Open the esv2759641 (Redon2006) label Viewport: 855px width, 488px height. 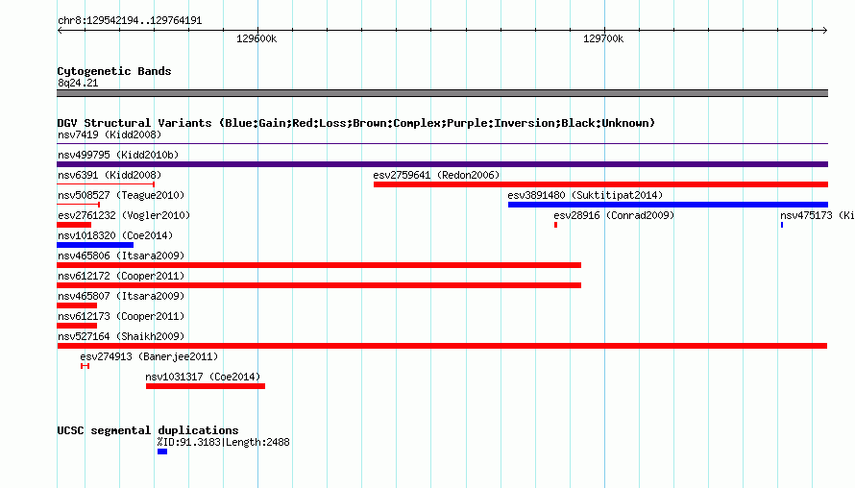click(436, 175)
